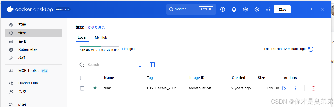Maximize the Docker Desktop window
This screenshot has width=334, height=107.
(310, 9)
